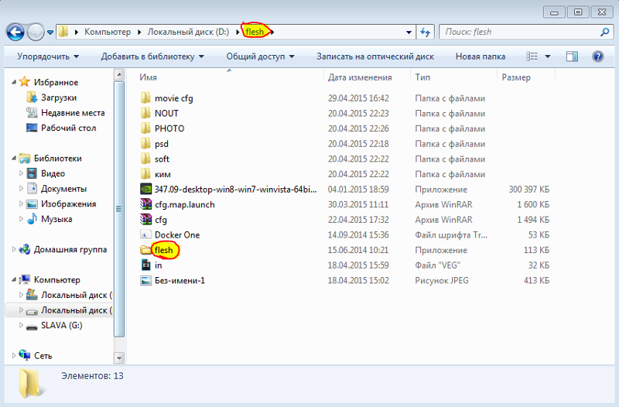Collapse the Компьютер tree node
Viewport: 619px width, 407px height.
coord(14,280)
